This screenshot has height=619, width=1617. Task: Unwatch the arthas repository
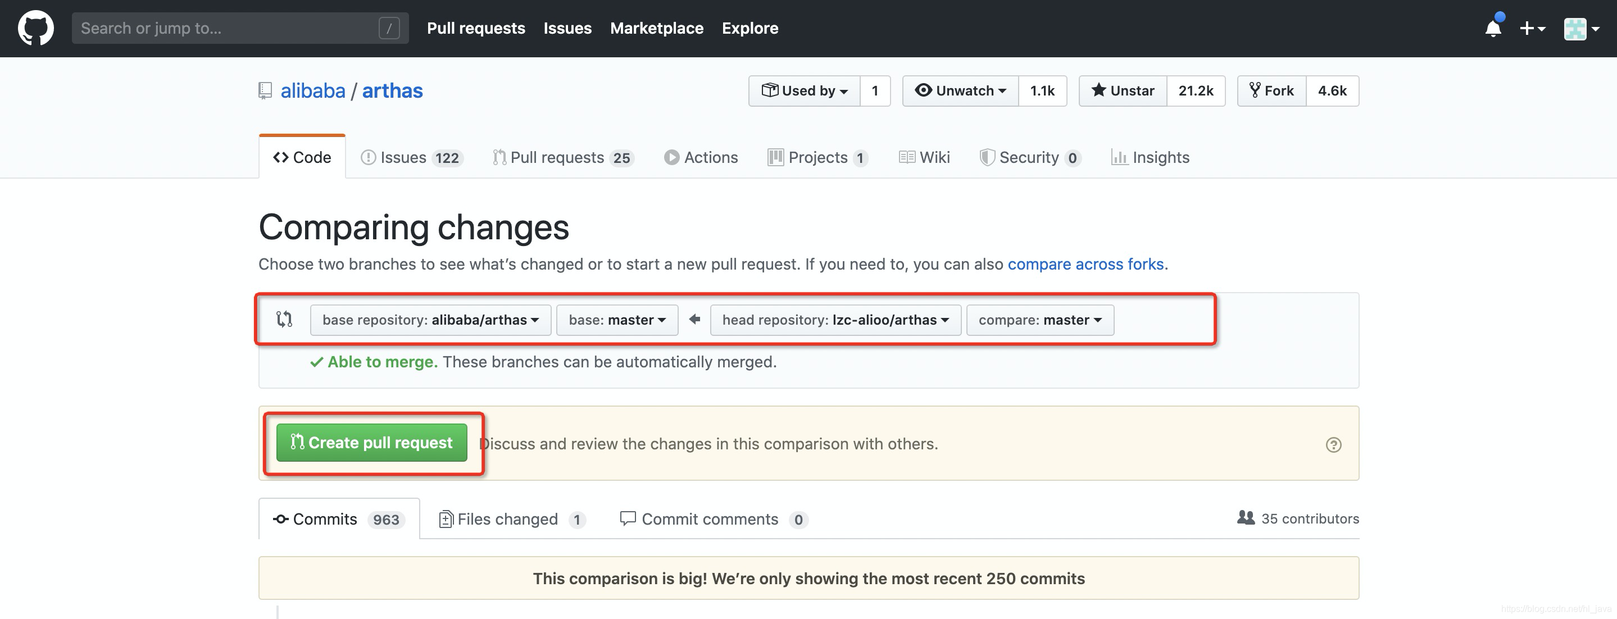(960, 90)
